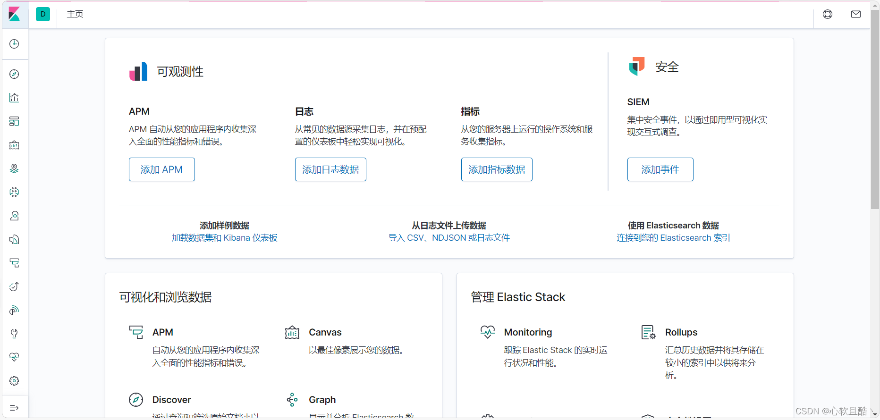Open Discover from the sidebar compass icon

coord(14,74)
